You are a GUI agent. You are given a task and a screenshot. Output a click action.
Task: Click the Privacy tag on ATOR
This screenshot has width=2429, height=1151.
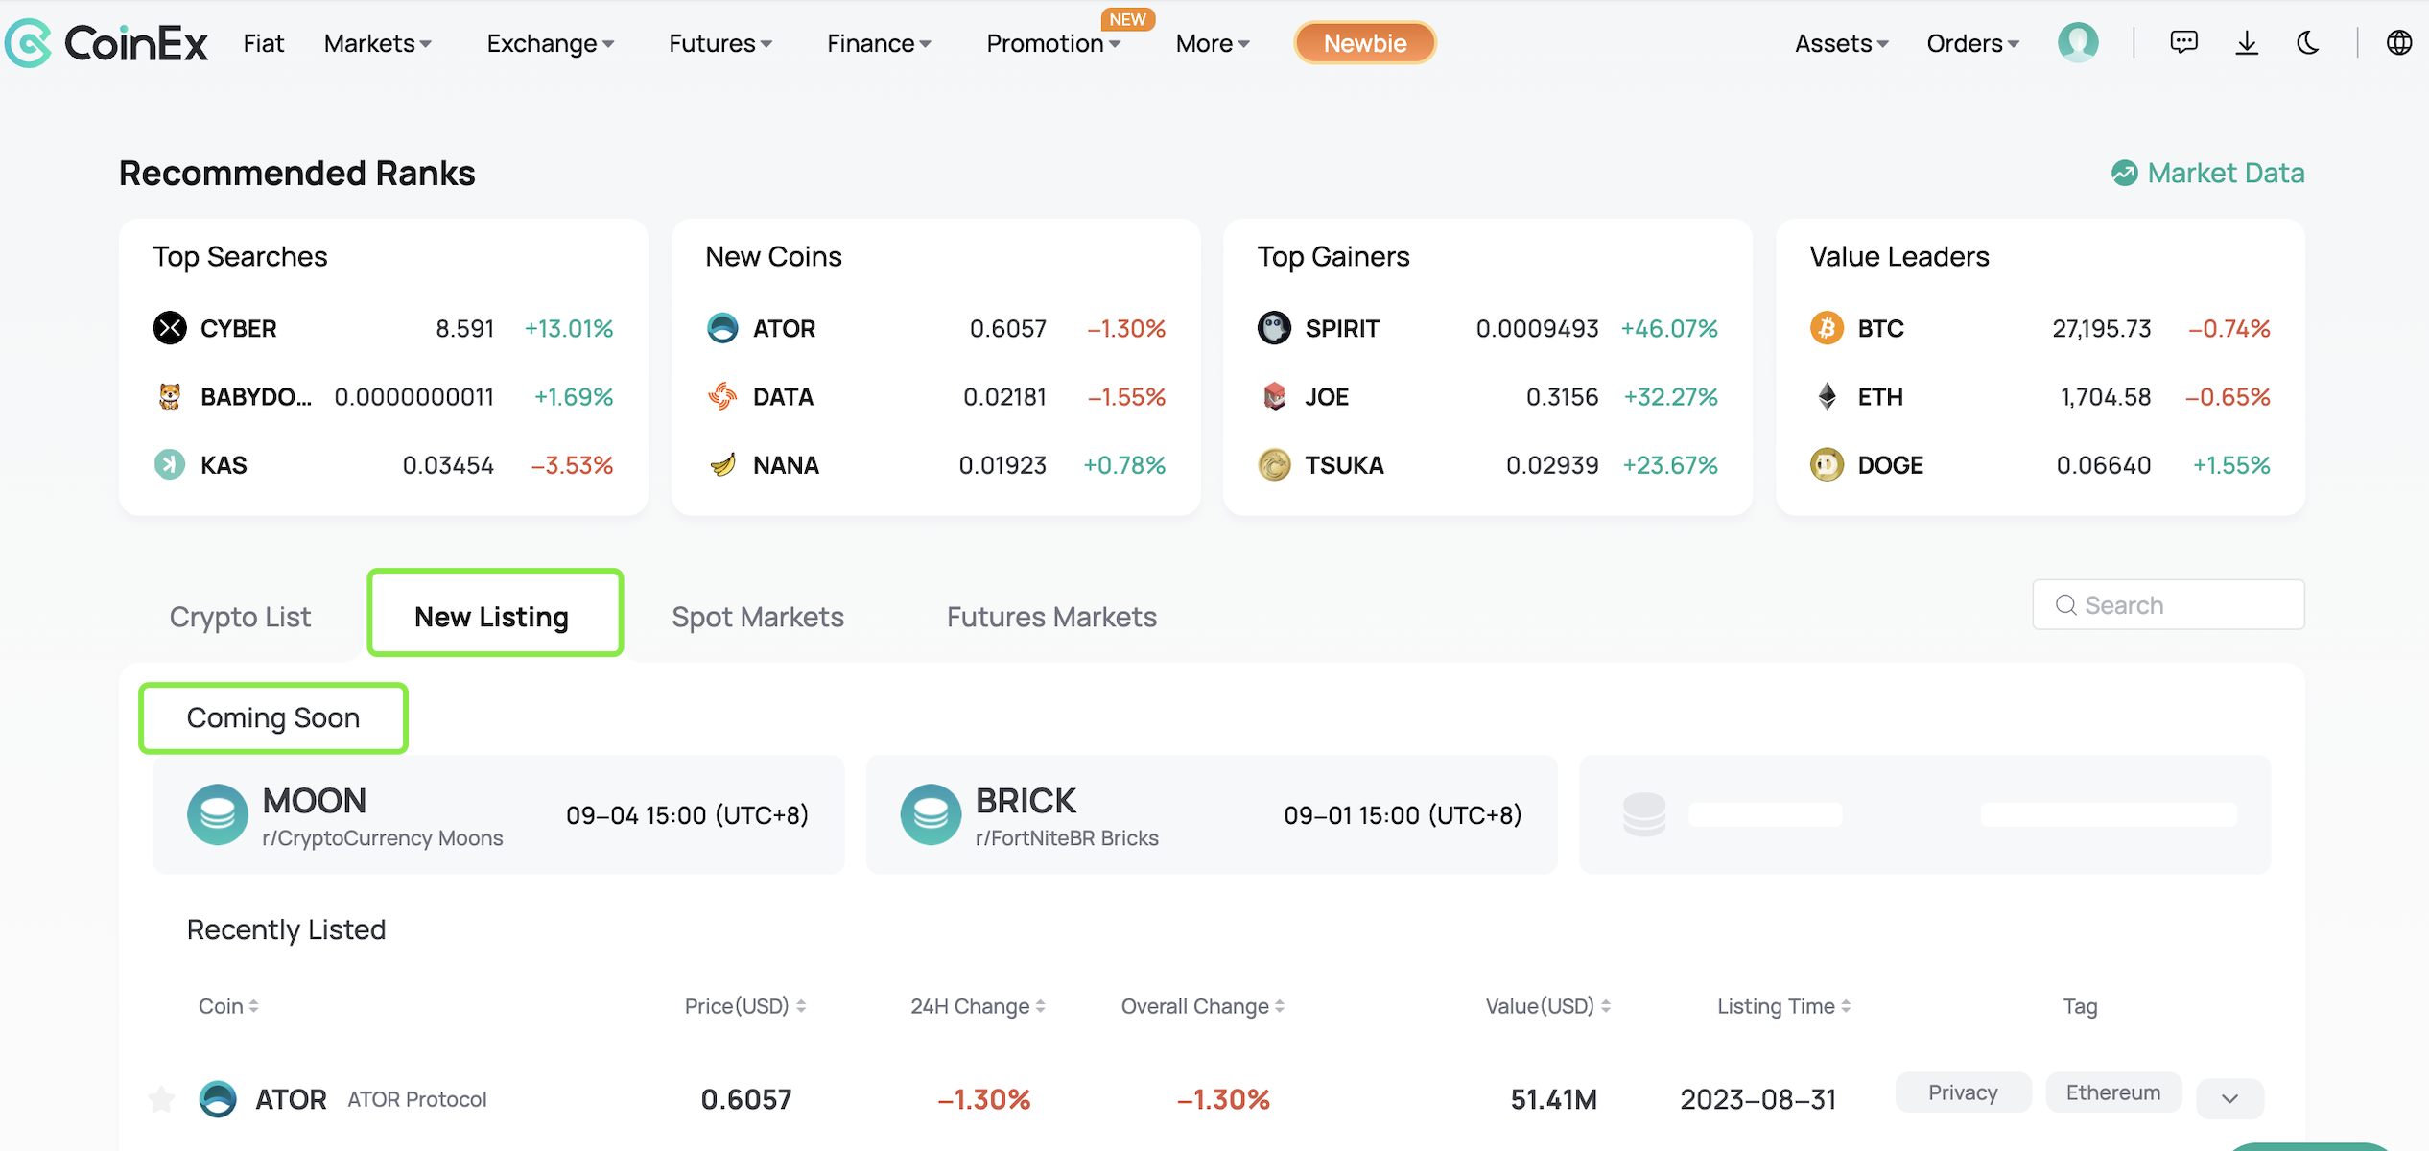pyautogui.click(x=1963, y=1092)
